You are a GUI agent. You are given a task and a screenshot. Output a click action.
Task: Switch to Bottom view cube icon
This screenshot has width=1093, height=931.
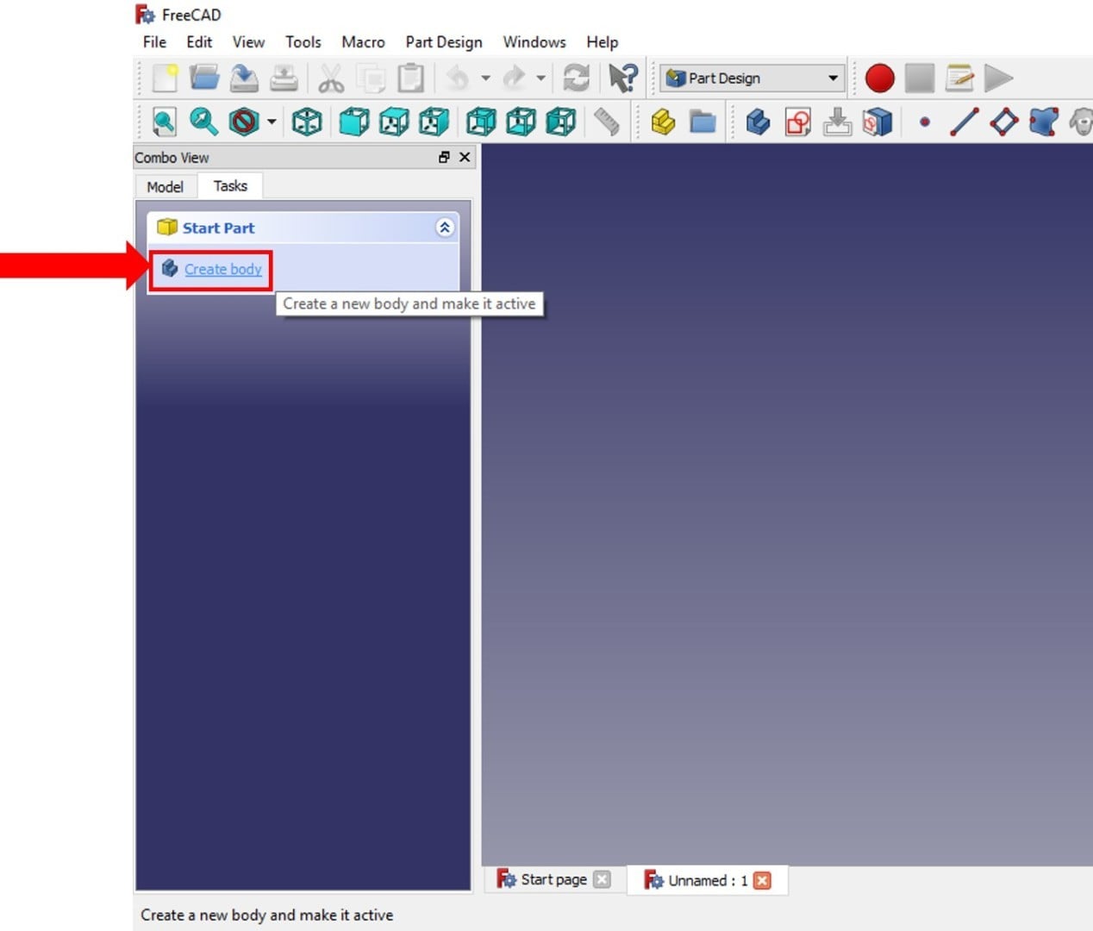click(x=521, y=122)
